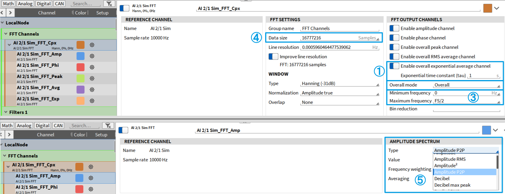This screenshot has height=194, width=505.
Task: Click gear icon beside AI 2/1 Sim_FFT_Peak
Action: [x=92, y=79]
